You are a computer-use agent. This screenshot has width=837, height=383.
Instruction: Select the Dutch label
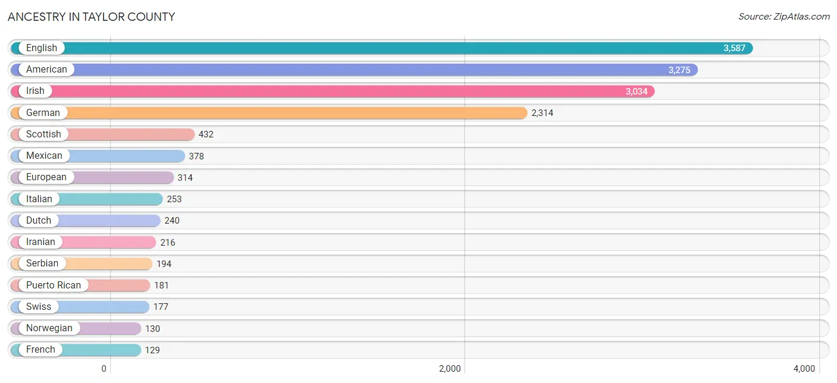point(39,220)
